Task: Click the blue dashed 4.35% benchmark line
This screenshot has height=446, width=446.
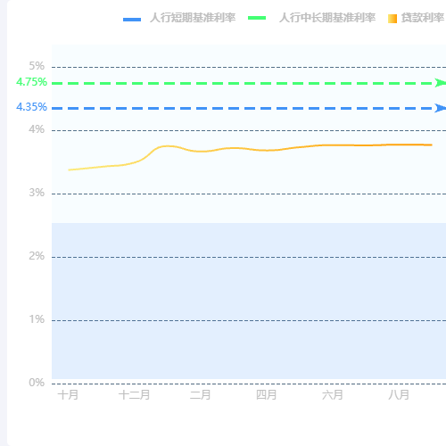Action: tap(244, 108)
